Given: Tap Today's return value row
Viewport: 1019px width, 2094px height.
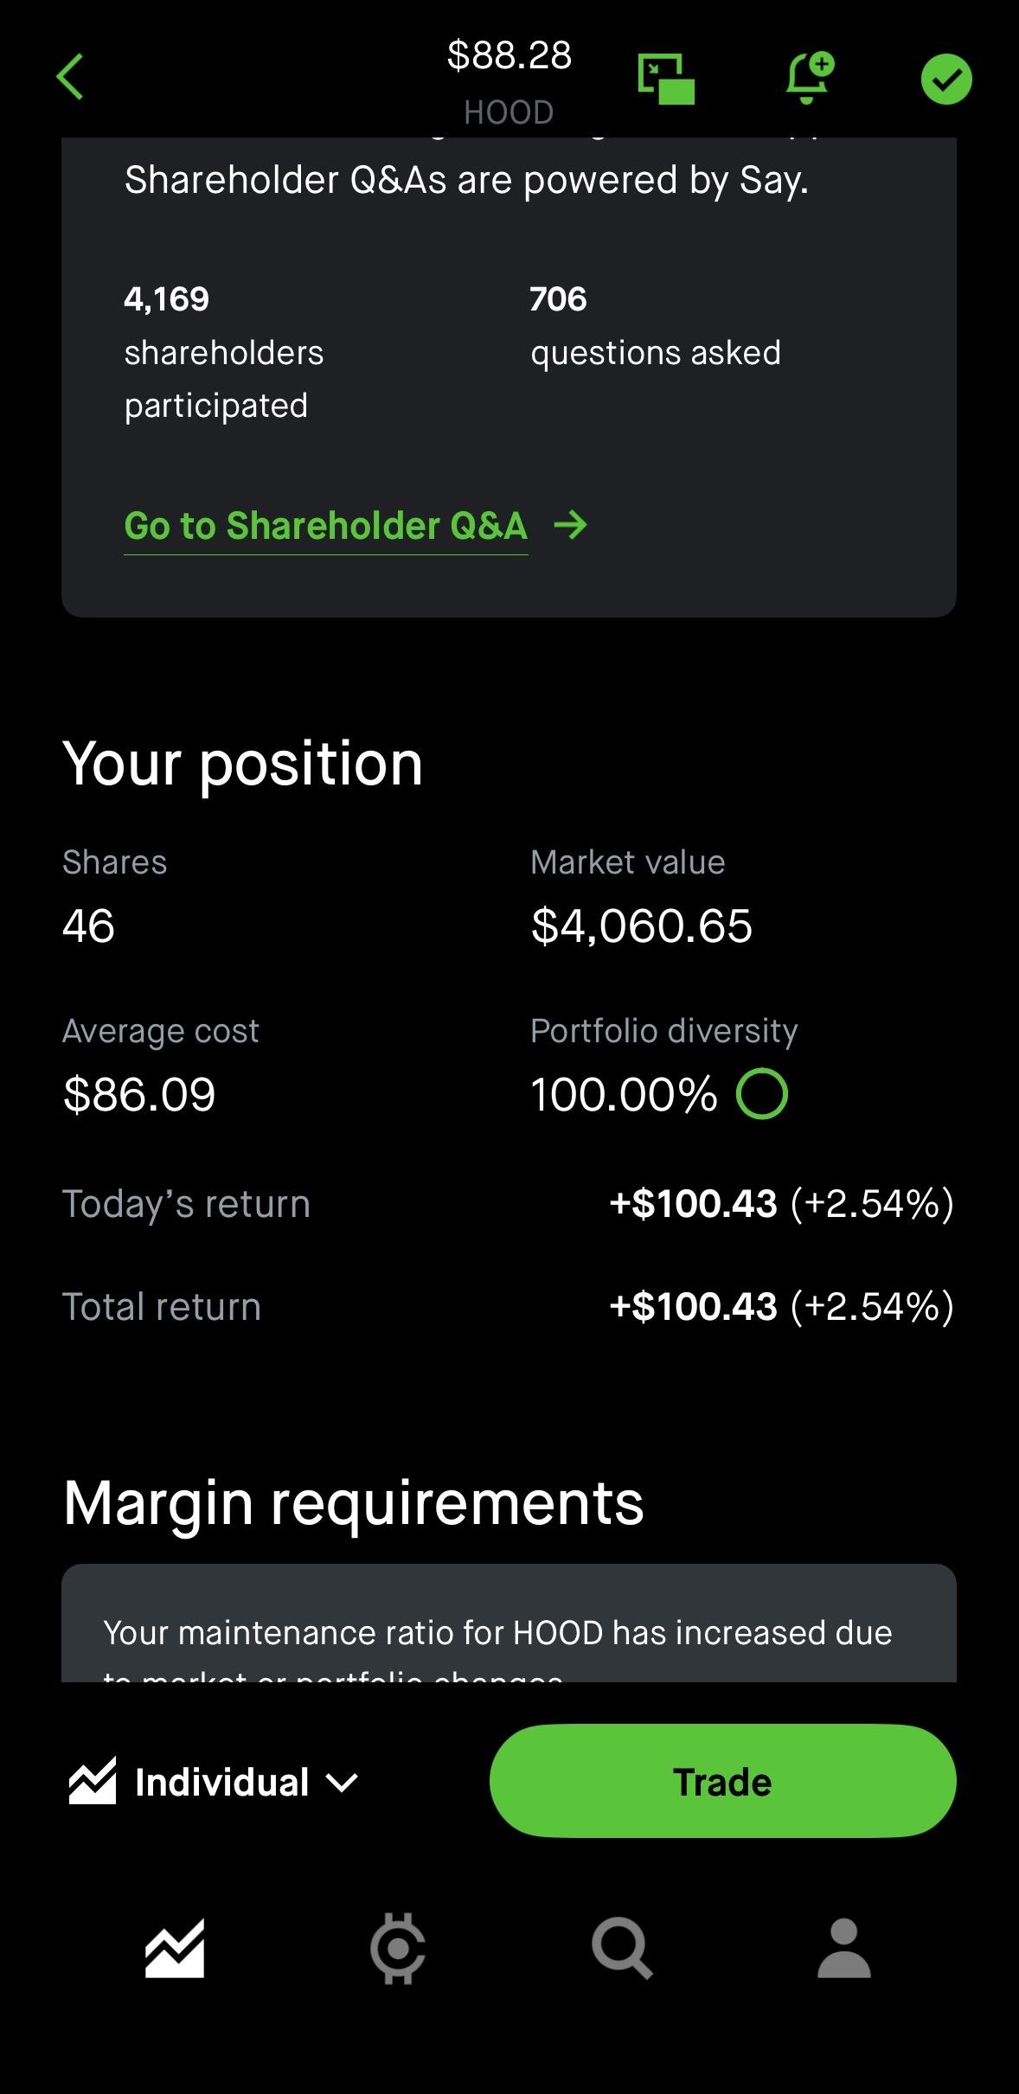Looking at the screenshot, I should click(780, 1204).
